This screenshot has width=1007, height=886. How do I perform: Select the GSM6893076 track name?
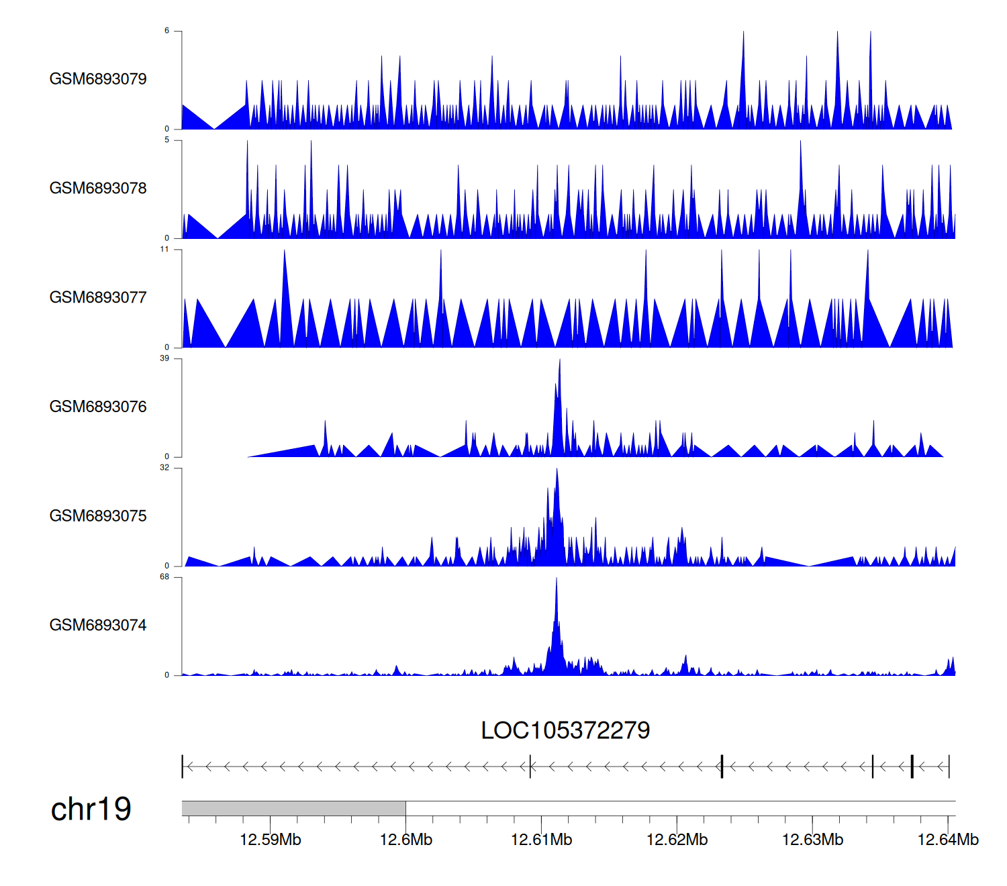click(98, 407)
